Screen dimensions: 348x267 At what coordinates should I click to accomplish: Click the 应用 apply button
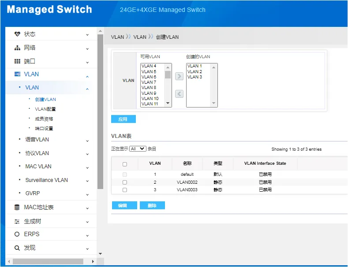coord(123,119)
